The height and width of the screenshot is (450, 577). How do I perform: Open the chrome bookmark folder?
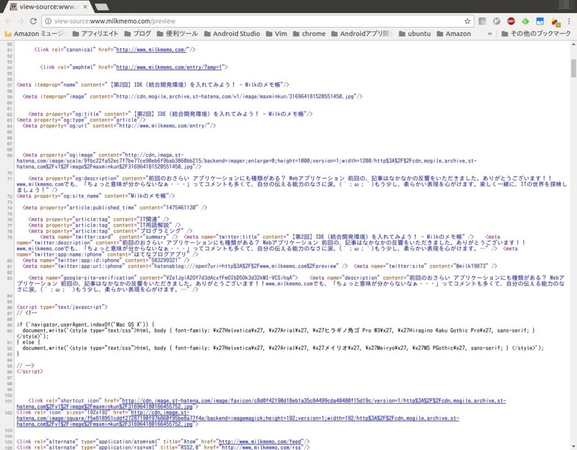click(x=309, y=33)
